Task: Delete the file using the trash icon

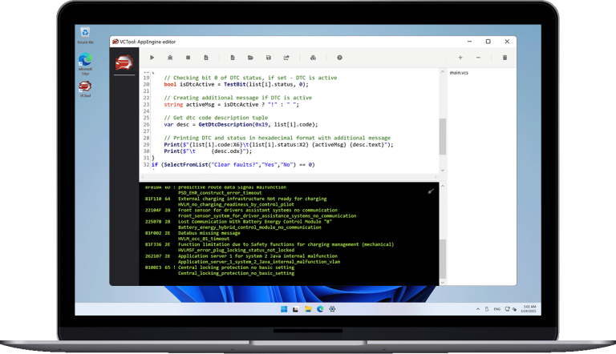Action: pos(505,58)
